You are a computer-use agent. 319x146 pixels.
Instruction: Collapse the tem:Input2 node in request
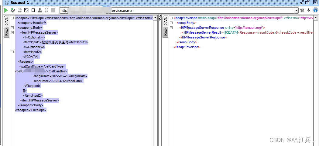click(x=12, y=52)
